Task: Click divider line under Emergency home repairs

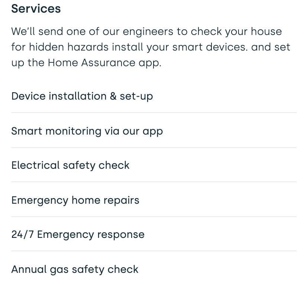Action: click(x=154, y=217)
